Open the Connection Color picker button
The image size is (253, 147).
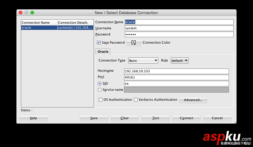[x=134, y=43]
